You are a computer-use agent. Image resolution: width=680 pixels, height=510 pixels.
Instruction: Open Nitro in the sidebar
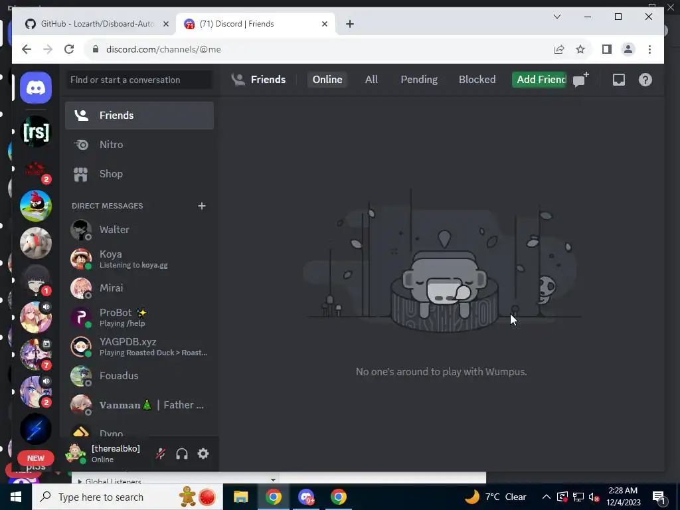[x=139, y=144]
